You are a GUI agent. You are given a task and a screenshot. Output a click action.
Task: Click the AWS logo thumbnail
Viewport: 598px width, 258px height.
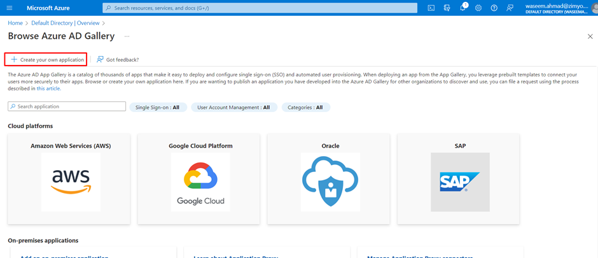point(71,182)
